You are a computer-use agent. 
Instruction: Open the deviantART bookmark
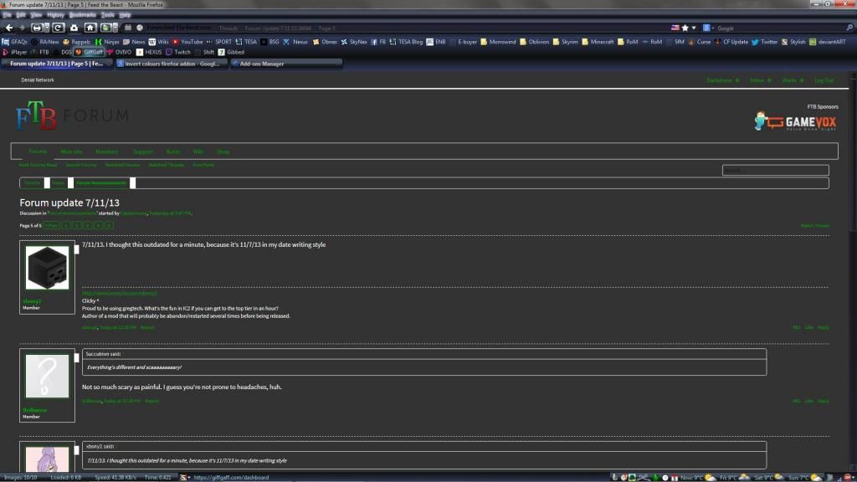[828, 42]
